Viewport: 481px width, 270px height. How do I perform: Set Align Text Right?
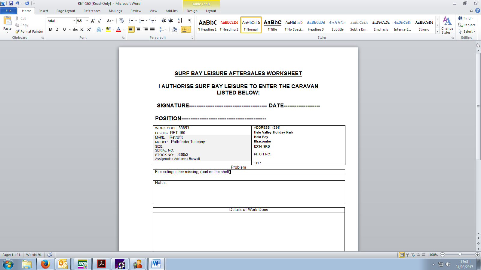pyautogui.click(x=146, y=29)
